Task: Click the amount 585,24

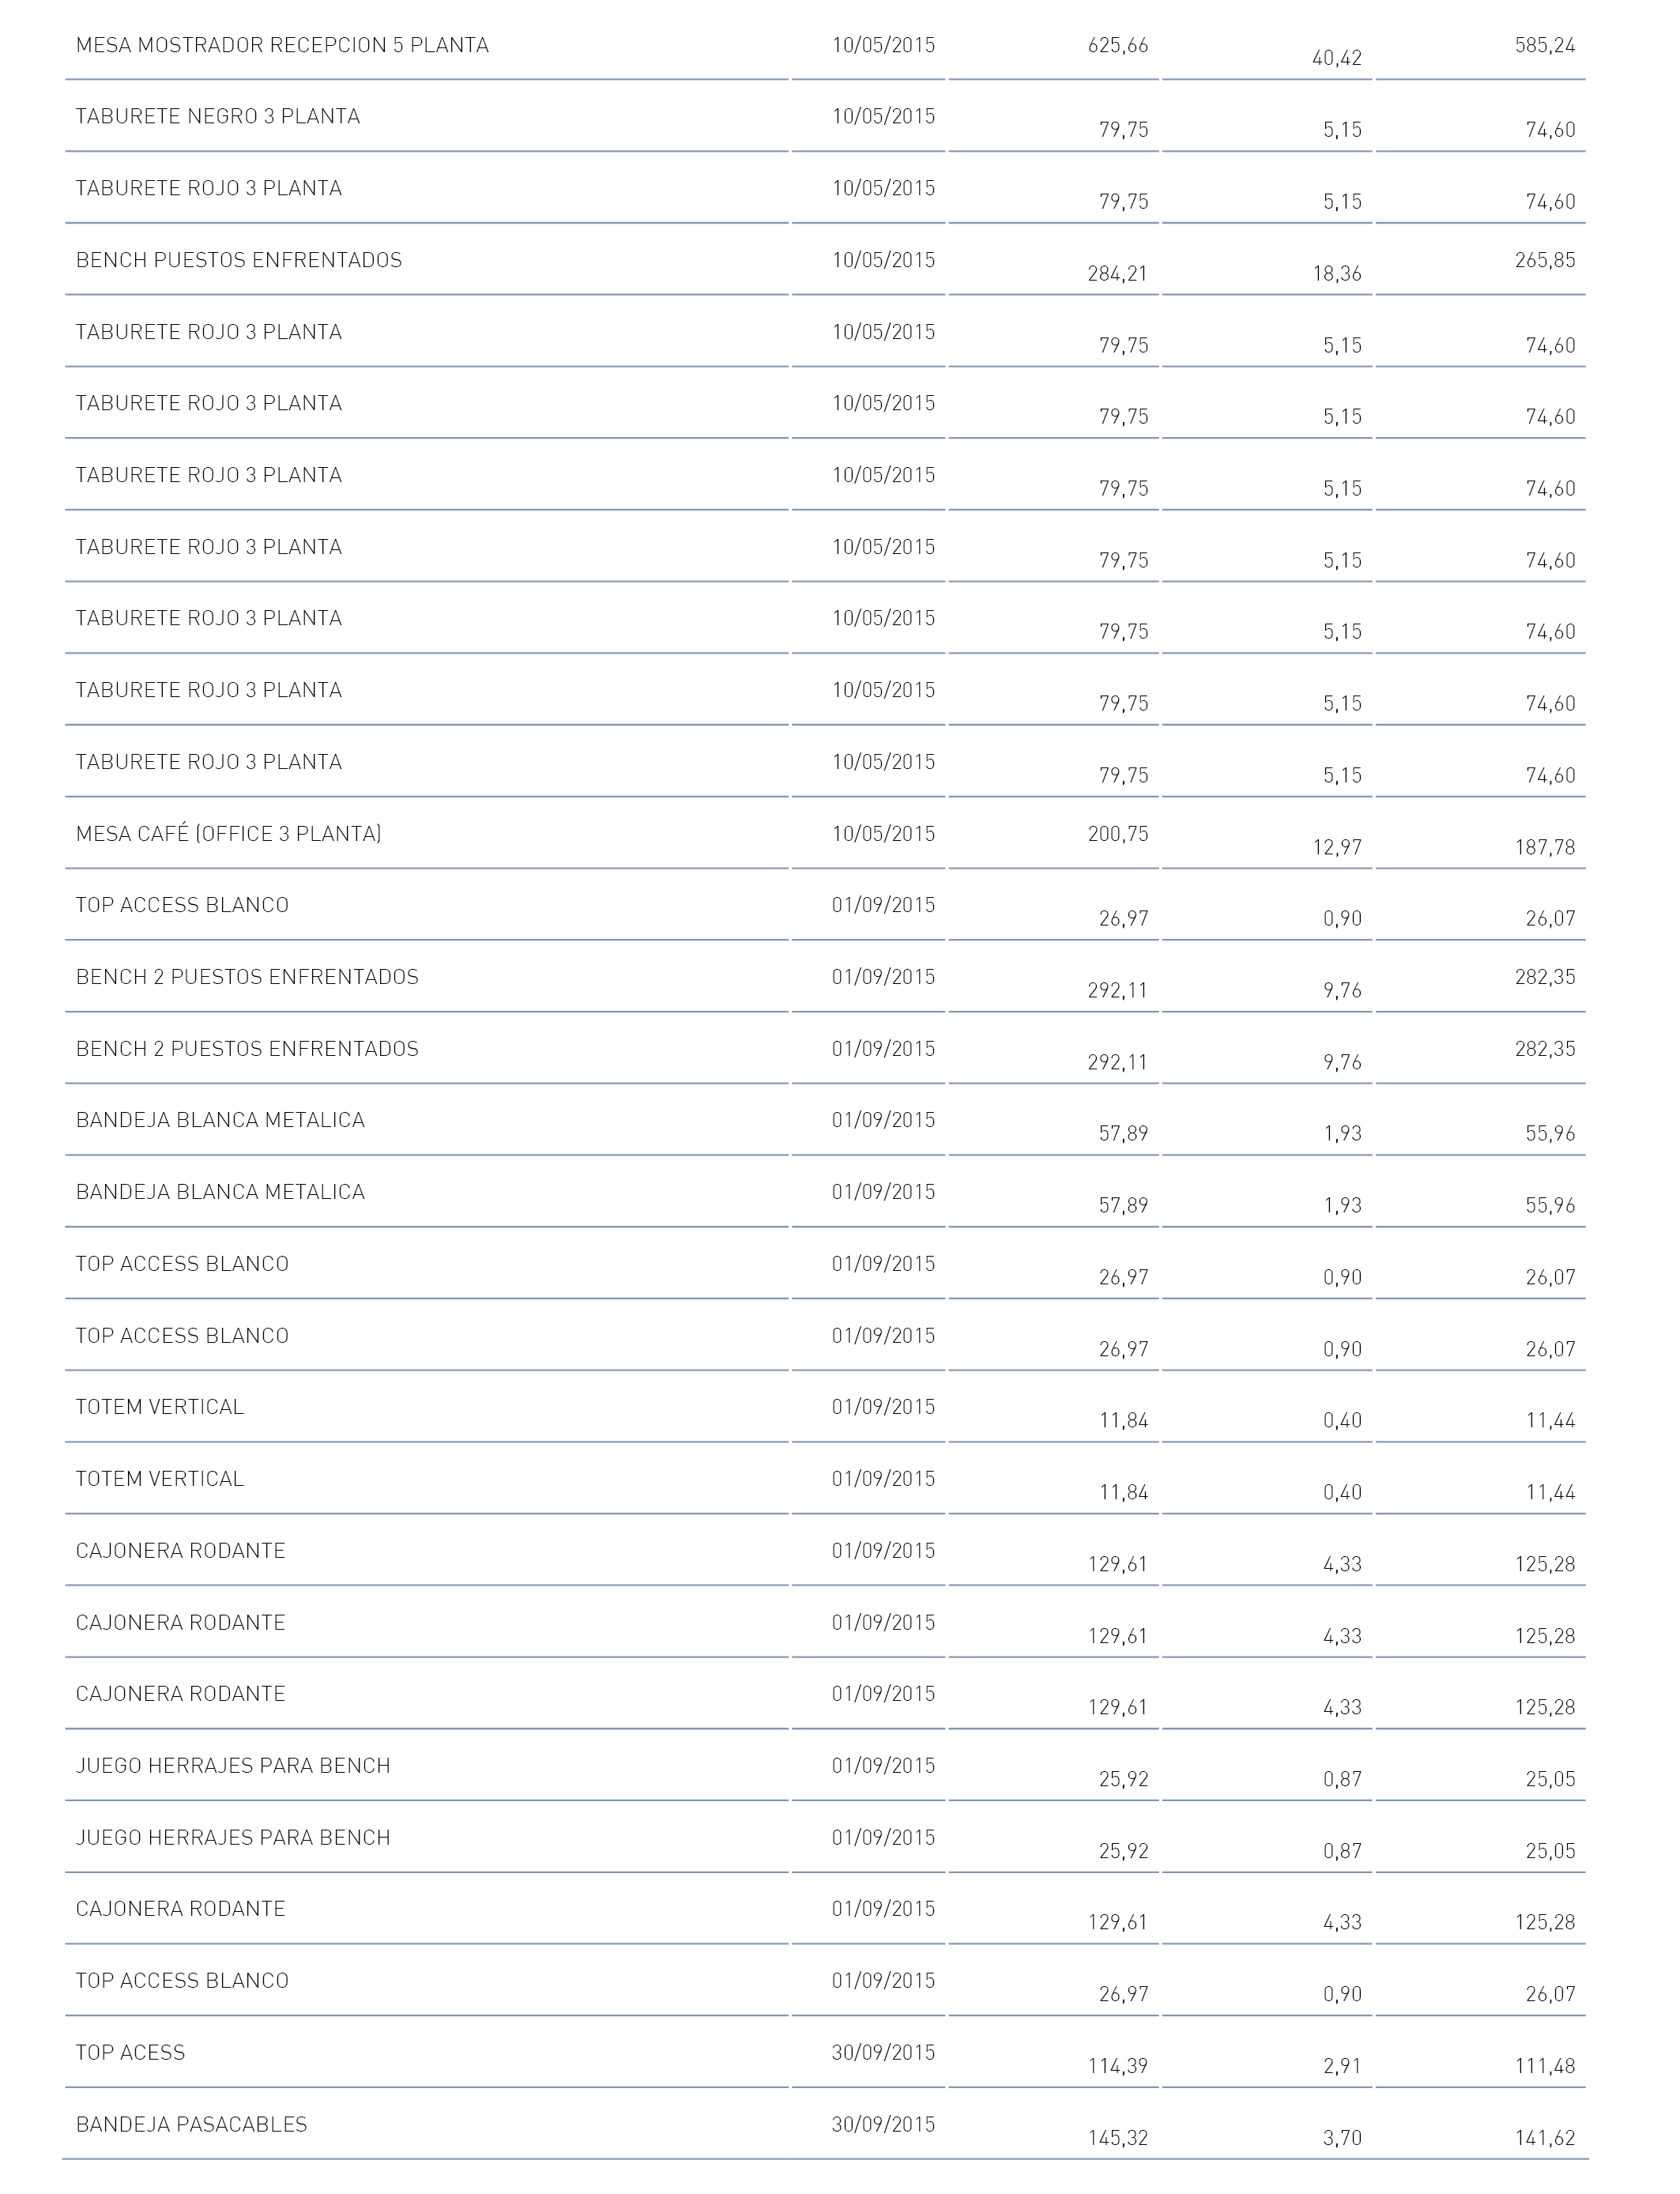Action: point(1545,46)
